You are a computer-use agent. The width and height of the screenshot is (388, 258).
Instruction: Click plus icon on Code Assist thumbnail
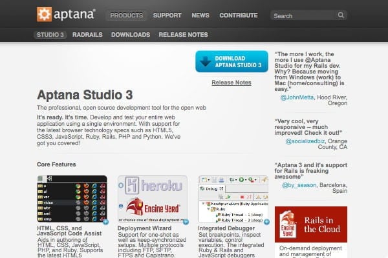point(105,222)
